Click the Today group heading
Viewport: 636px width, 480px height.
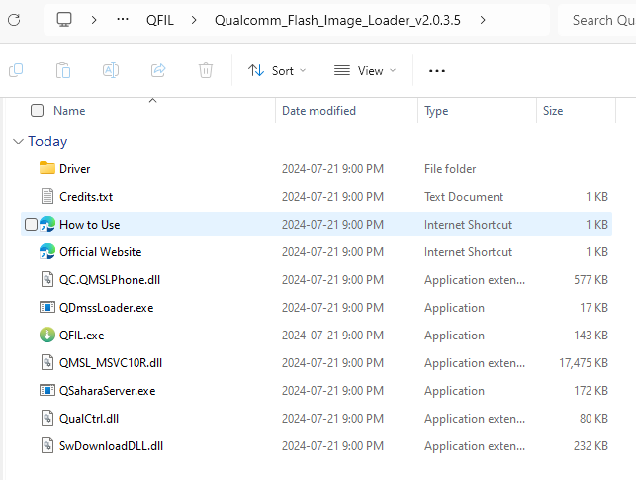[47, 142]
